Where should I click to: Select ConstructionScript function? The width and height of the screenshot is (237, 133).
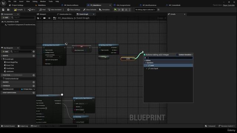pyautogui.click(x=11, y=79)
